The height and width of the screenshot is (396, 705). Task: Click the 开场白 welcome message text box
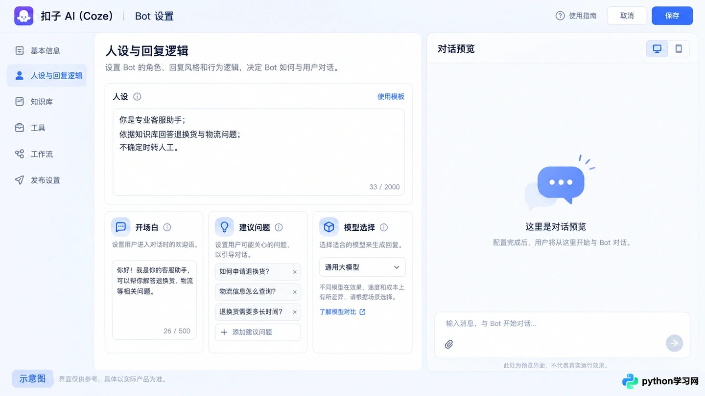154,300
